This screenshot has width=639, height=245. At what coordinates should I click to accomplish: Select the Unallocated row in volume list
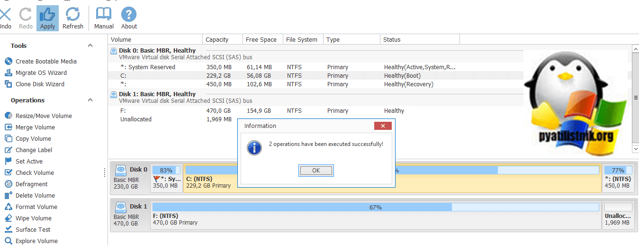coord(136,119)
